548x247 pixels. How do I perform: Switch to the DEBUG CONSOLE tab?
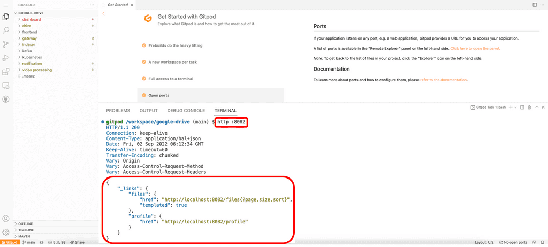pos(186,111)
